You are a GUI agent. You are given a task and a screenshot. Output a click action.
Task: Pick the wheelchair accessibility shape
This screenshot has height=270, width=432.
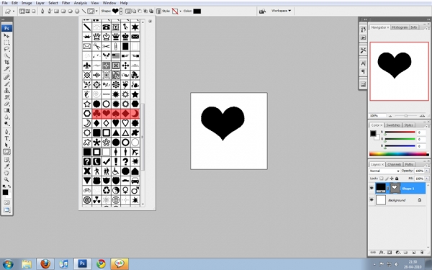pos(116,171)
